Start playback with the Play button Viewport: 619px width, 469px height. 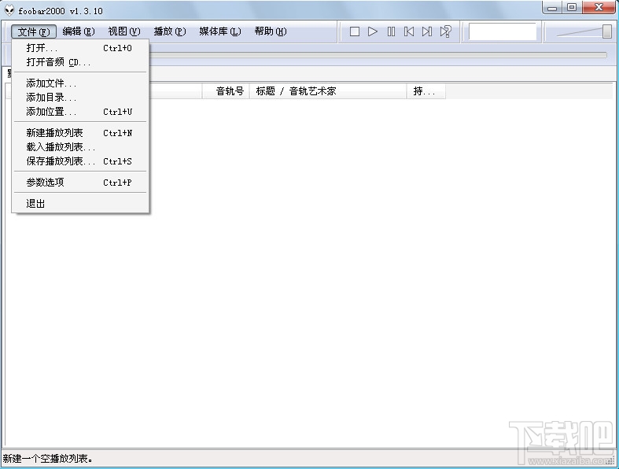pyautogui.click(x=372, y=31)
